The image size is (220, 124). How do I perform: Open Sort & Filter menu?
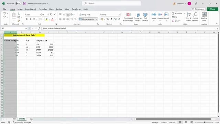point(189,17)
